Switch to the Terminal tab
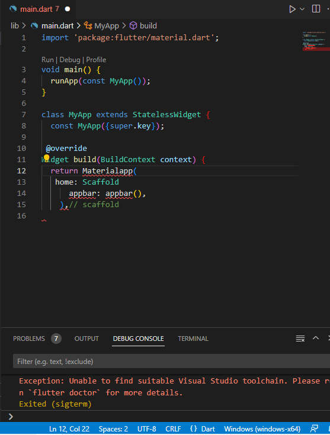The height and width of the screenshot is (435, 330). point(193,339)
